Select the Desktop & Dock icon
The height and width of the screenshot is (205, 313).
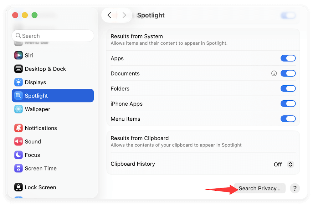coord(18,69)
